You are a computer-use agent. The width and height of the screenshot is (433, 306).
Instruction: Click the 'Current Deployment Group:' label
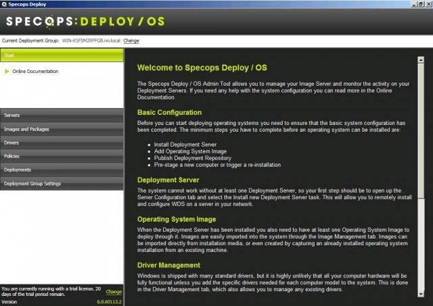[x=30, y=41]
